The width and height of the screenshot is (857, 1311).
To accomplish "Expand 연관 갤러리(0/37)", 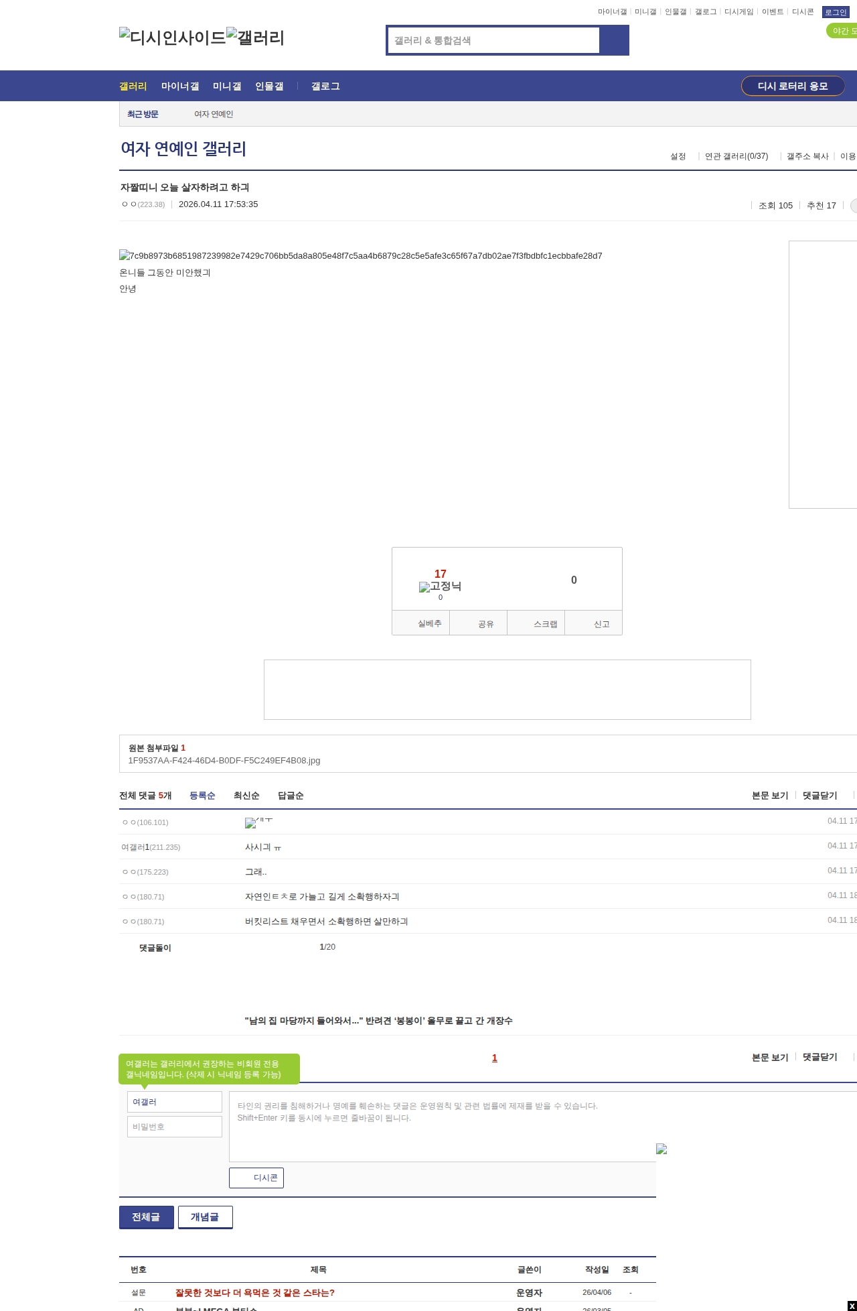I will pyautogui.click(x=736, y=156).
